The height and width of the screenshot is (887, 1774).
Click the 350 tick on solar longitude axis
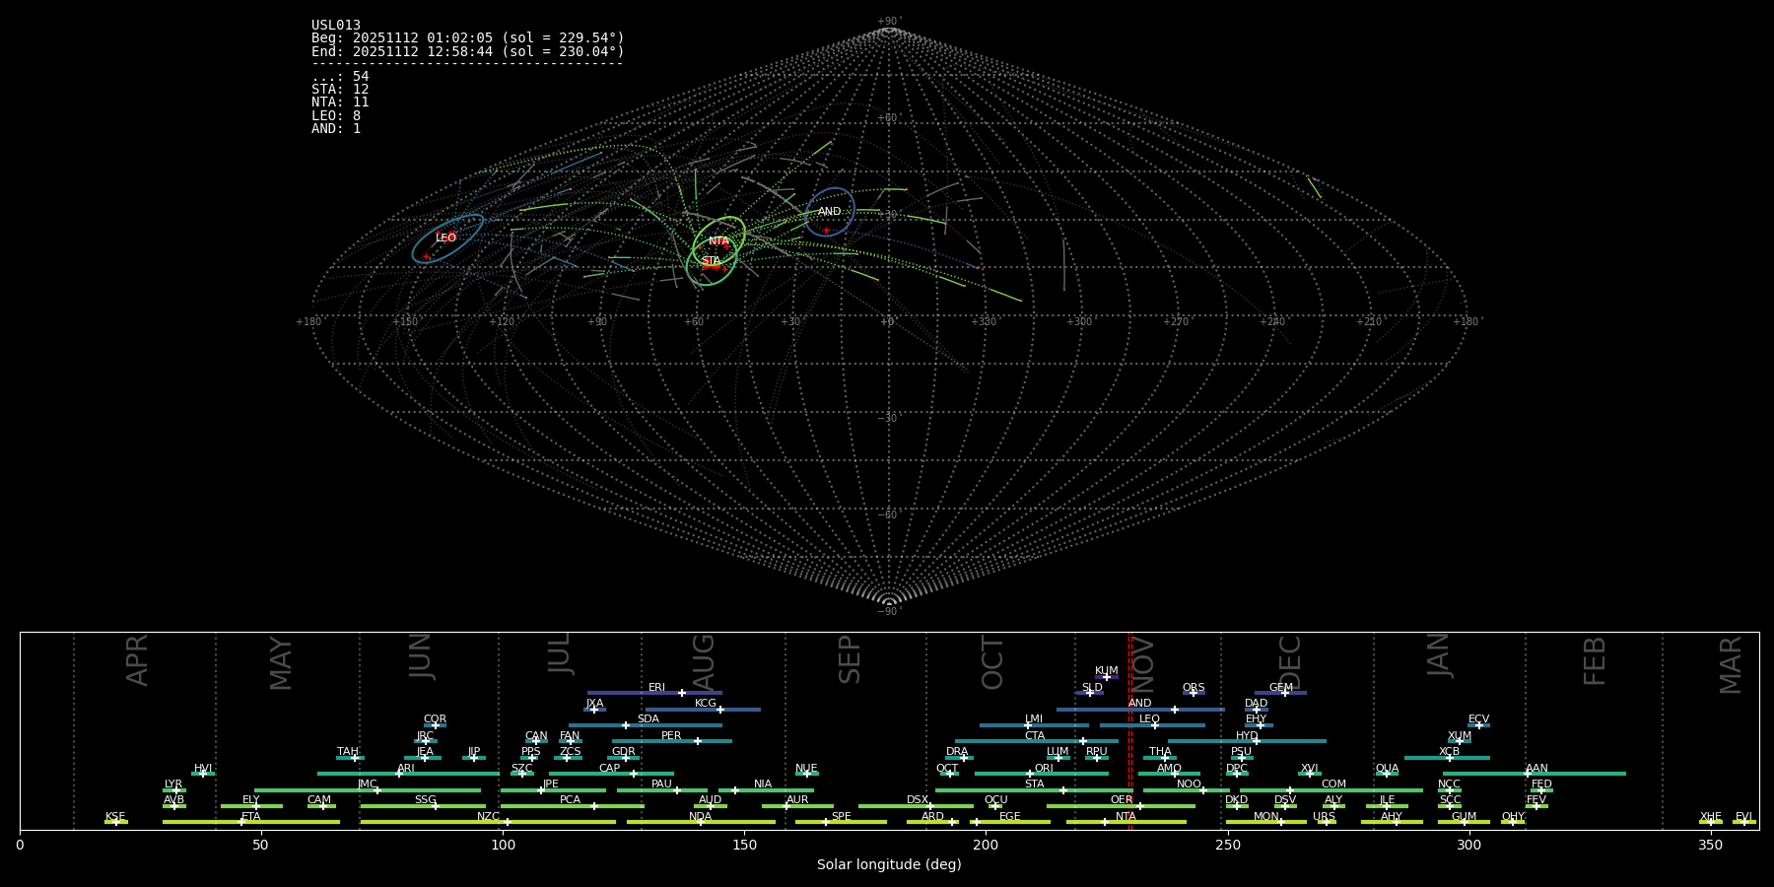[1710, 845]
